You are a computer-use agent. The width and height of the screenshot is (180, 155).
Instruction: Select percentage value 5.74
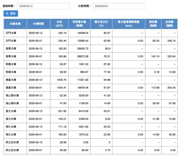coord(108,150)
